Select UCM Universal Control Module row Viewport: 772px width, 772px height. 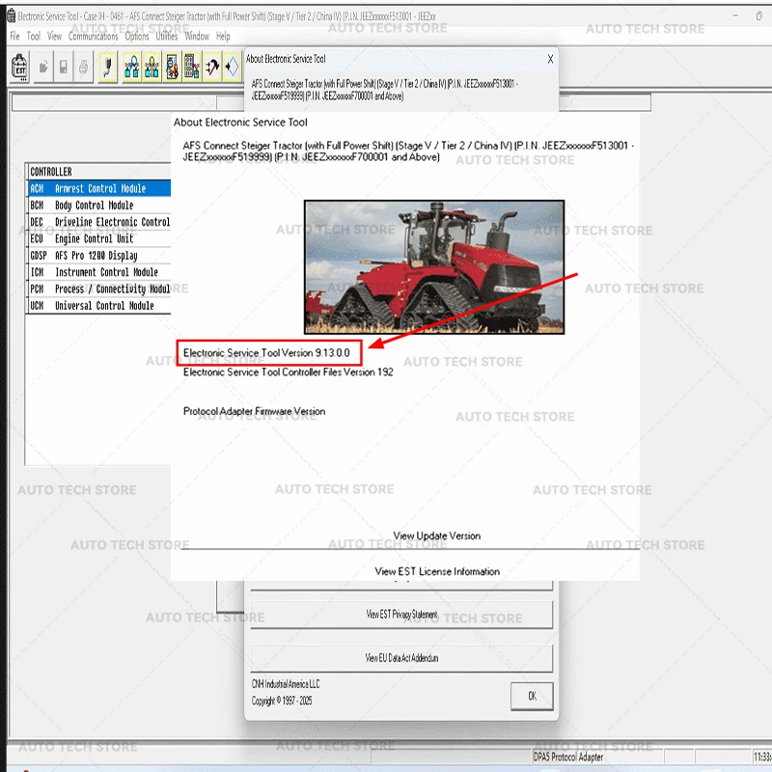click(x=99, y=305)
